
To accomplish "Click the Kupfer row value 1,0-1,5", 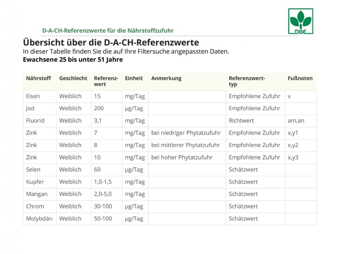I will 104,182.
